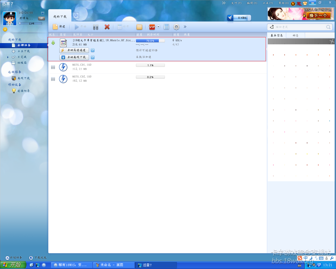The height and width of the screenshot is (269, 336).
Task: Open the dropdown arrow next to the VIP icon
Action: (x=159, y=27)
